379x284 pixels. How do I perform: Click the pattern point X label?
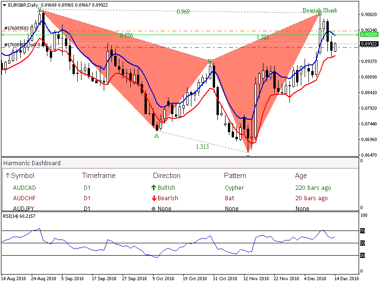click(40, 10)
